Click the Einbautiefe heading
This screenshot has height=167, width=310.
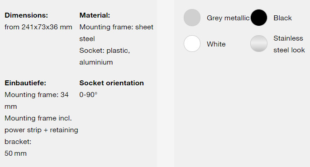(25, 83)
